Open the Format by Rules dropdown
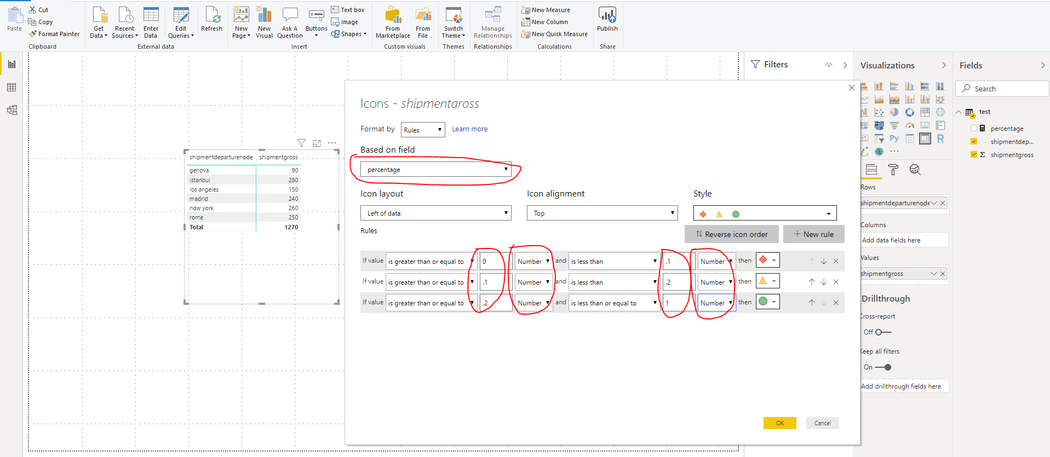The height and width of the screenshot is (457, 1050). 423,130
